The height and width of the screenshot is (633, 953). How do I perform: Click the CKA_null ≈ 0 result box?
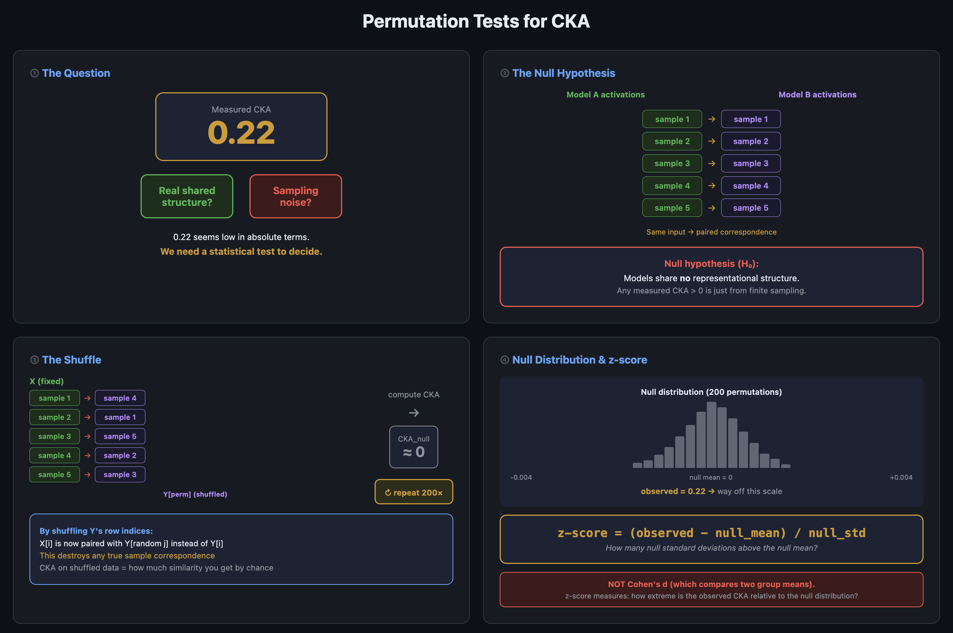pyautogui.click(x=413, y=447)
